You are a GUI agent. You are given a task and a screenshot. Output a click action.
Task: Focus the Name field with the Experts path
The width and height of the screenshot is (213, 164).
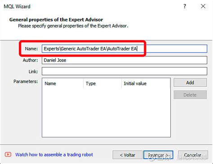(x=124, y=49)
